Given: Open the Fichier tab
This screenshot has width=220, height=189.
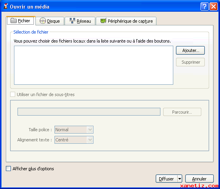Looking at the screenshot, I should [x=21, y=21].
